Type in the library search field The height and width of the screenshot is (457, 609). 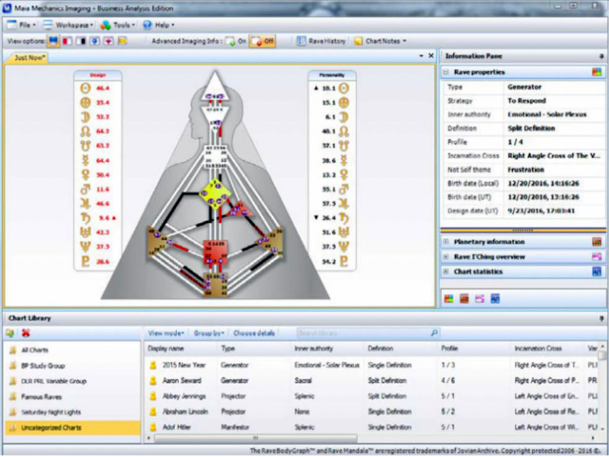(x=362, y=333)
